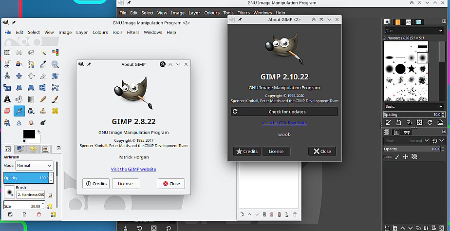Viewport: 450px width, 231px height.
Task: Select the Bucket Fill tool
Action: pos(19,99)
